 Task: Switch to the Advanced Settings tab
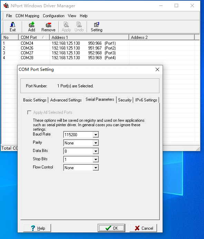[x=66, y=100]
